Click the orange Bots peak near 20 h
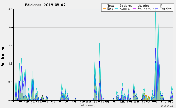This screenshot has height=108, width=176. pos(149,96)
